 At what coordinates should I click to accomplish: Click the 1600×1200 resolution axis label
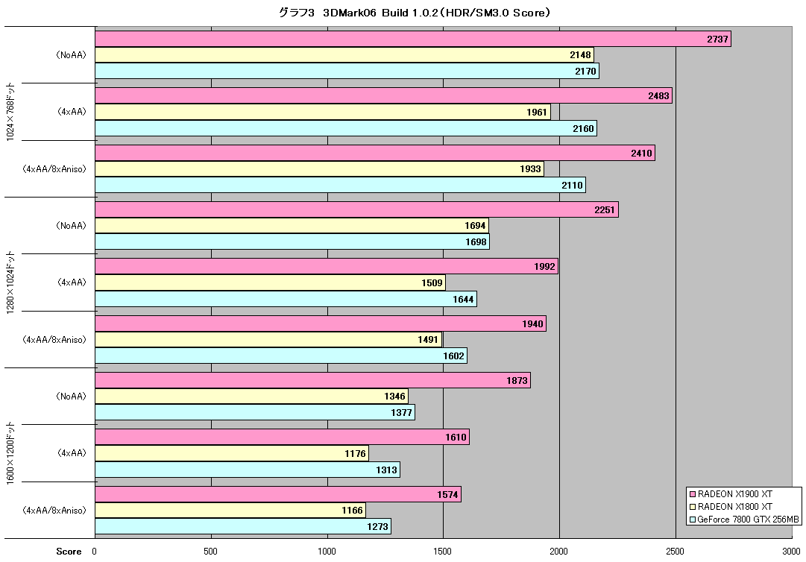coord(10,453)
